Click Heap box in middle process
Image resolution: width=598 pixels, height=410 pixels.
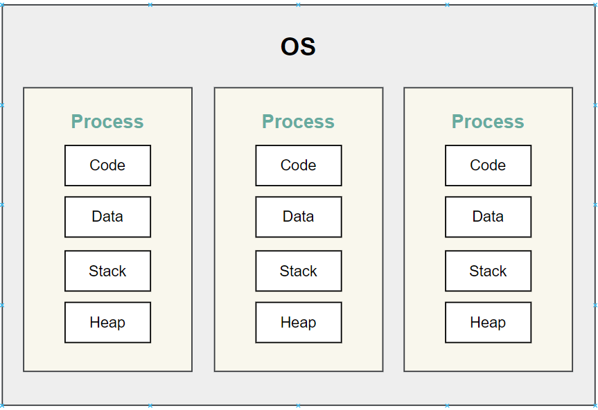[x=299, y=322]
